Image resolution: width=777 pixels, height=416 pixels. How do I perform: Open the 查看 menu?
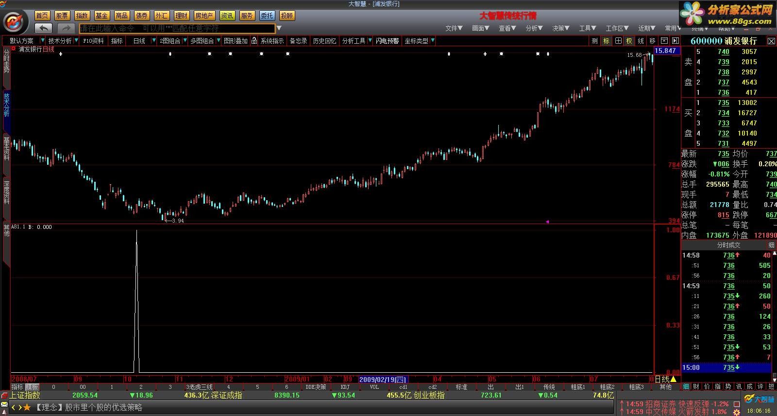tap(507, 28)
